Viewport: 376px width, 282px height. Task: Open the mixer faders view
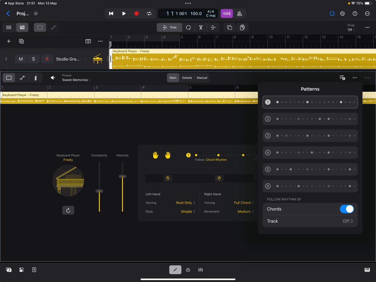(201, 270)
